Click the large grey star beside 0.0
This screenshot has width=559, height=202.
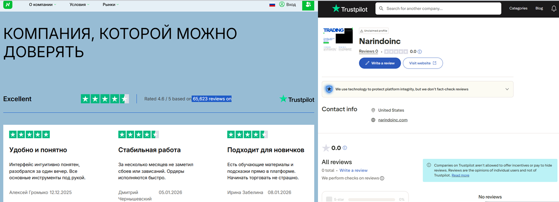326,148
